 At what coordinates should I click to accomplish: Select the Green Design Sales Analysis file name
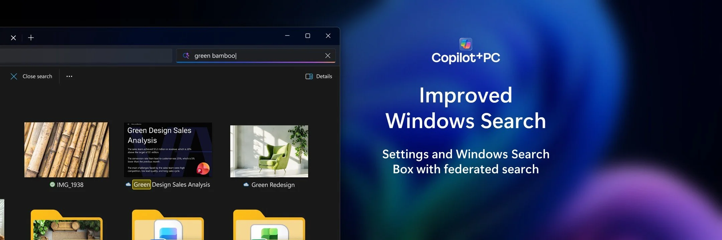click(171, 184)
